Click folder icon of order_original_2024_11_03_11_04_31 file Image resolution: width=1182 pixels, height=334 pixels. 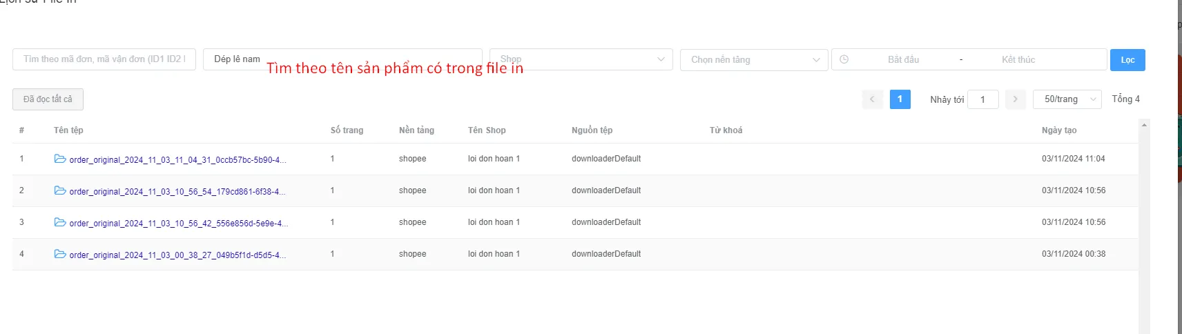pyautogui.click(x=60, y=159)
